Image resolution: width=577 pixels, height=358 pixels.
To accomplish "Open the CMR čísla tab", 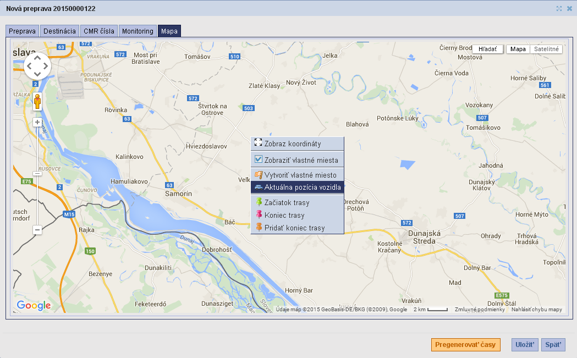I will click(99, 31).
